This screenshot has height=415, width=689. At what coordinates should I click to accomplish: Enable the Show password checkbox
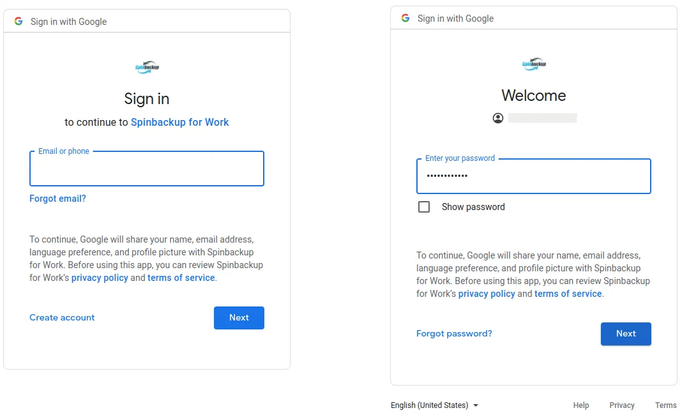coord(424,207)
